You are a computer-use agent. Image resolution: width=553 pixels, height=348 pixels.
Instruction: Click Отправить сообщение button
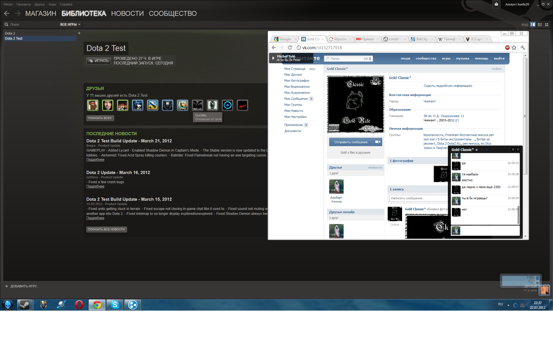[x=351, y=142]
